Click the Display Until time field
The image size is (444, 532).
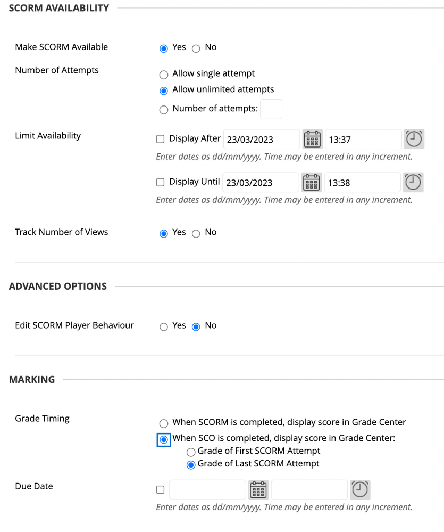point(363,182)
